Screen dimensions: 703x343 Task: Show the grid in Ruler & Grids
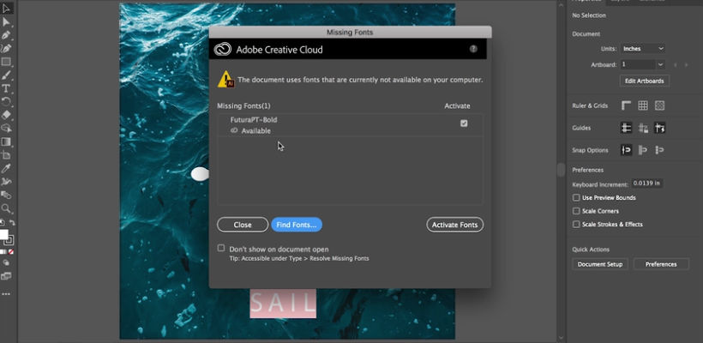pyautogui.click(x=643, y=105)
